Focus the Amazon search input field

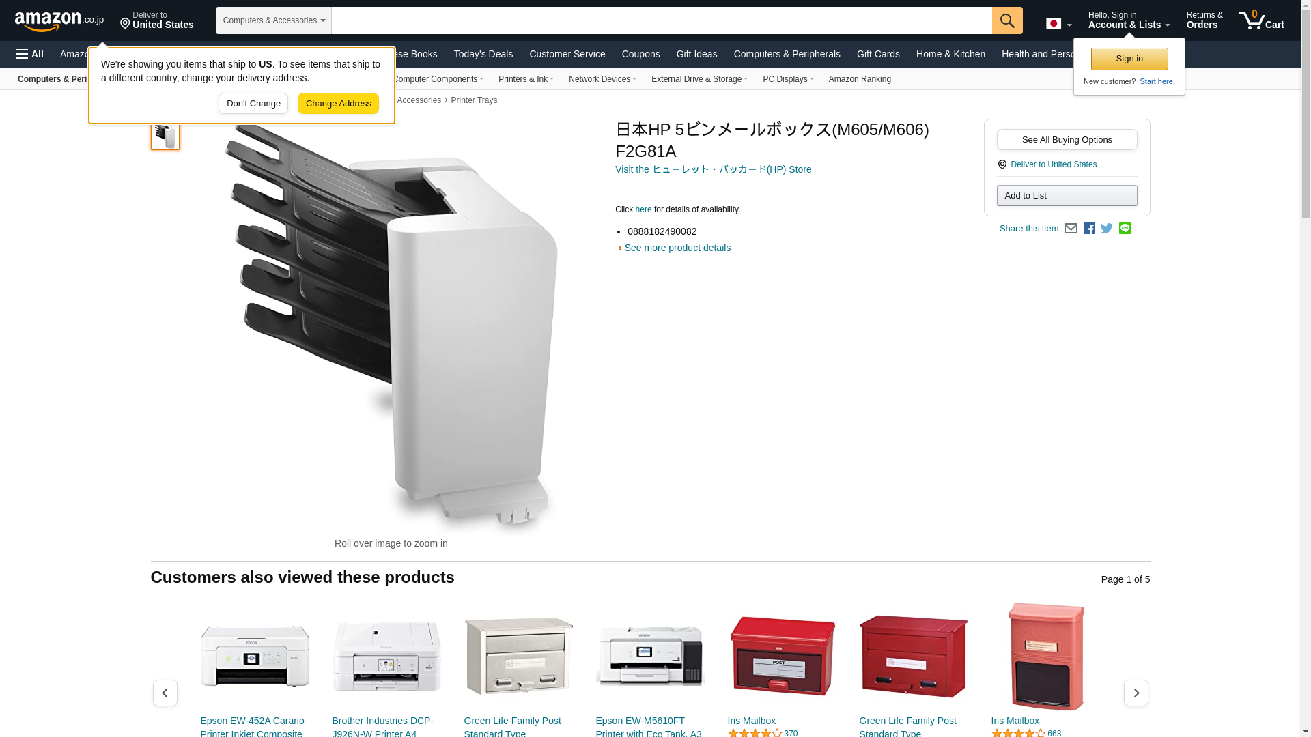tap(662, 20)
